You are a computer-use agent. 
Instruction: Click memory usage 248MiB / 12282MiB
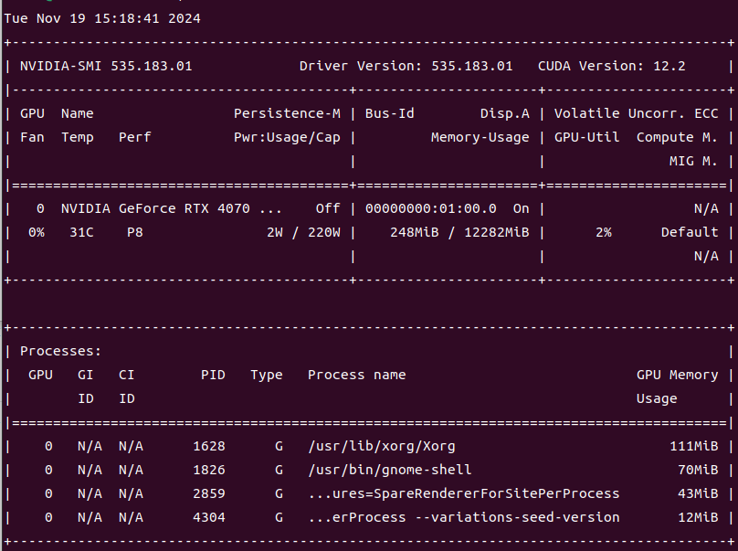(x=459, y=233)
